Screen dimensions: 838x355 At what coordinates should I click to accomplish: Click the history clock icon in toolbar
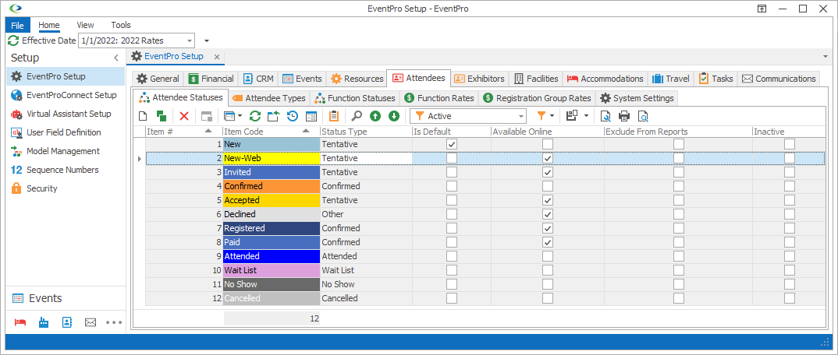pos(293,116)
